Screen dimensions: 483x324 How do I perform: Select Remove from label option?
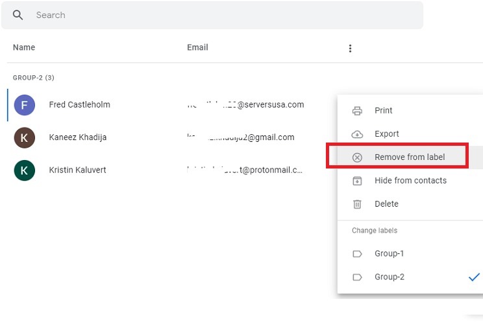coord(410,157)
